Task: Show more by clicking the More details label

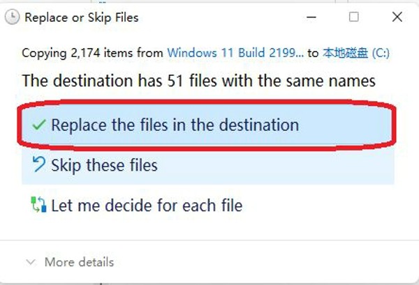Action: tap(79, 262)
